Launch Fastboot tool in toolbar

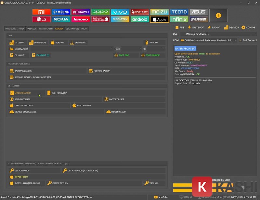[x=196, y=28]
